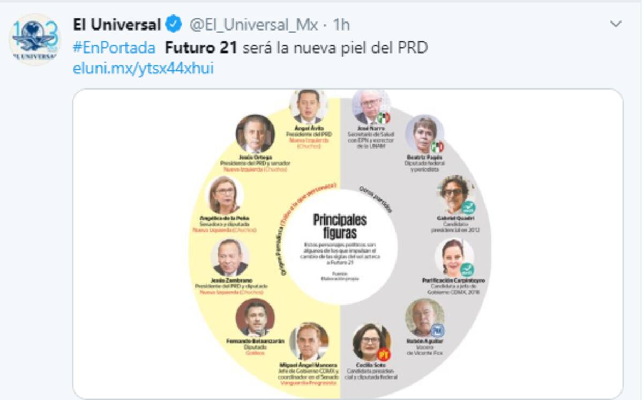Image resolution: width=643 pixels, height=400 pixels.
Task: Click the Miguel Ángel Mancera portrait
Action: point(309,342)
